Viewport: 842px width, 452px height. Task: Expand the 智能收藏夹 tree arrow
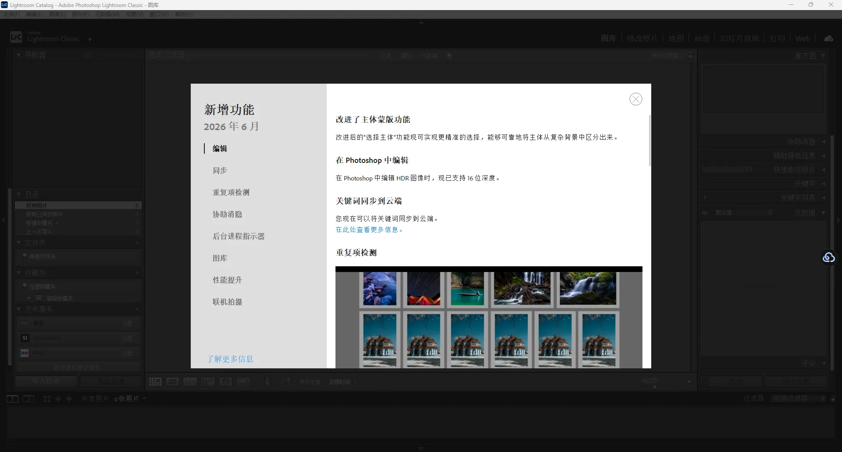29,298
